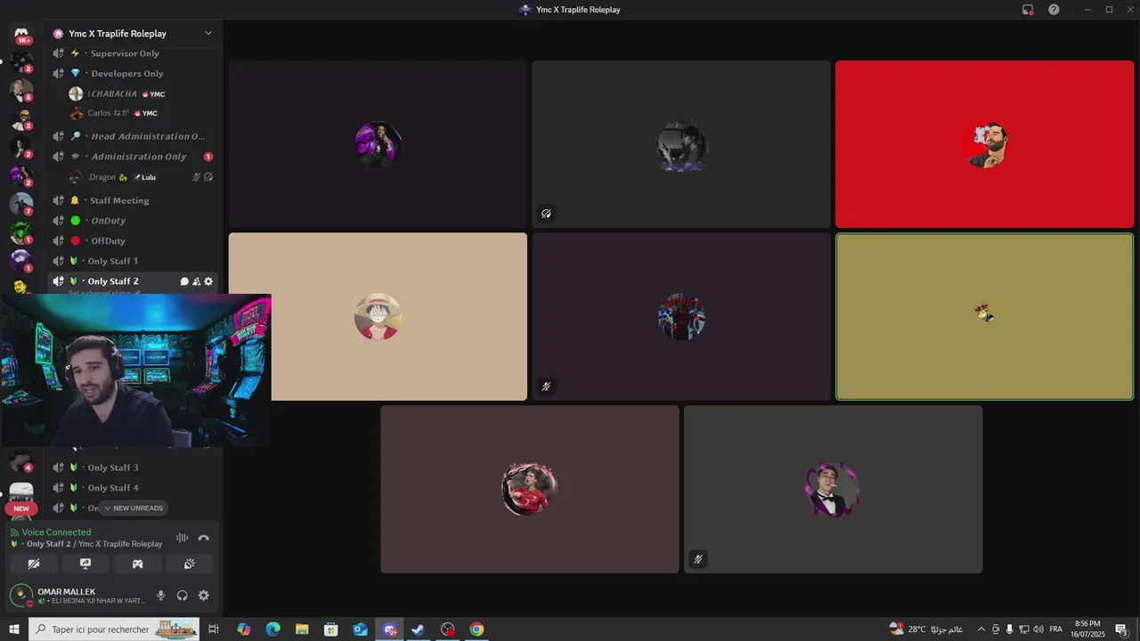Start an activity with the game controller icon
This screenshot has height=641, width=1140.
138,564
